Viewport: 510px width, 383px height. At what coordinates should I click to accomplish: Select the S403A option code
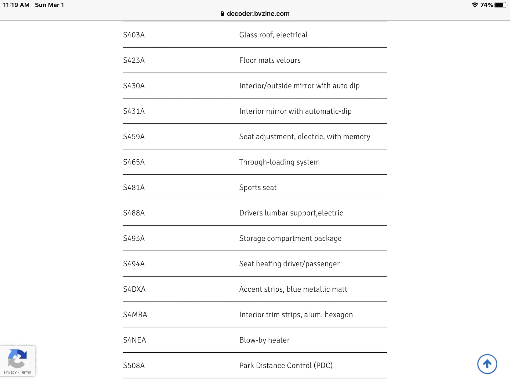click(x=134, y=35)
